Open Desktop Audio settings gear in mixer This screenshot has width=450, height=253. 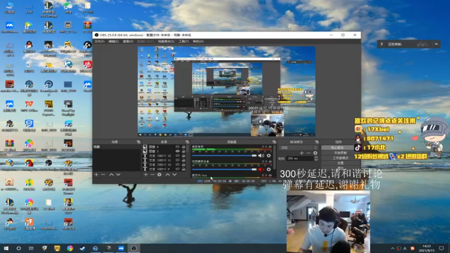269,156
